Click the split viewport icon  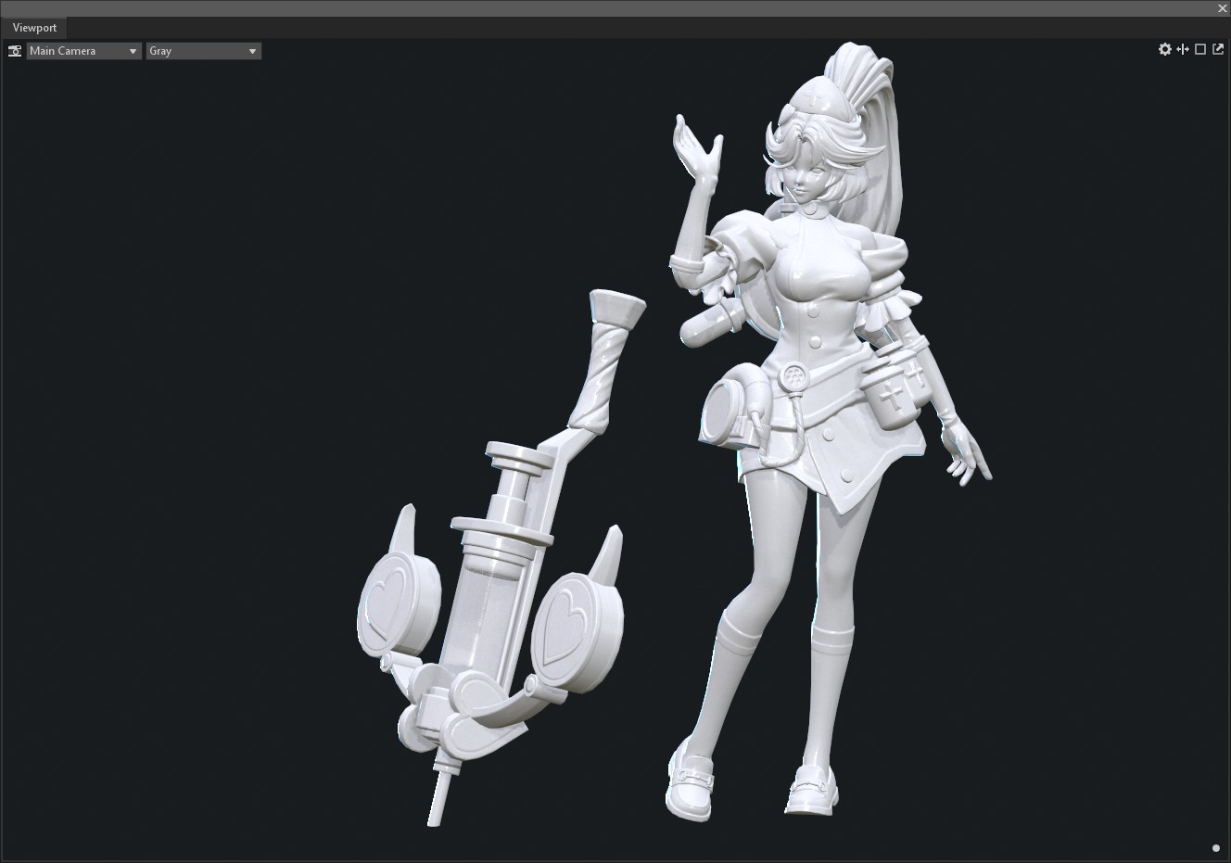pos(1183,49)
